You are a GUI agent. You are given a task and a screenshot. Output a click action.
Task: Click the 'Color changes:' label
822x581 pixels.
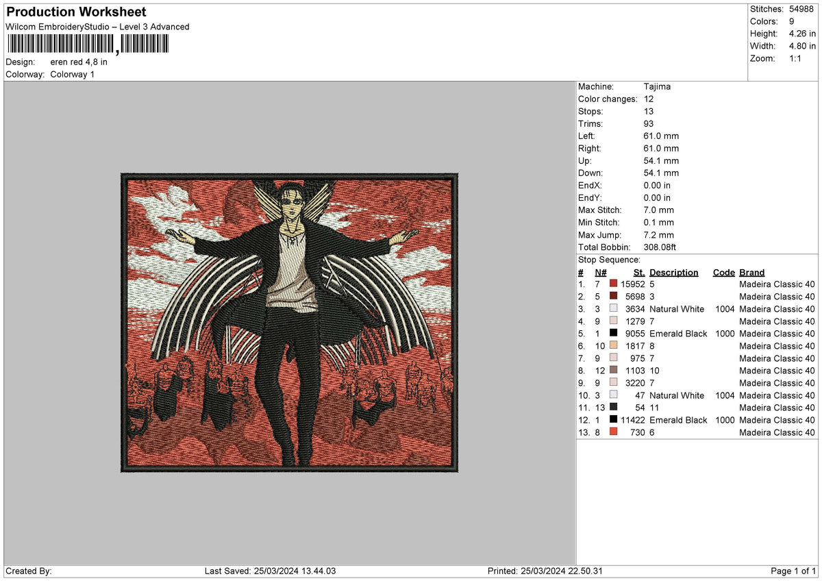pyautogui.click(x=608, y=99)
